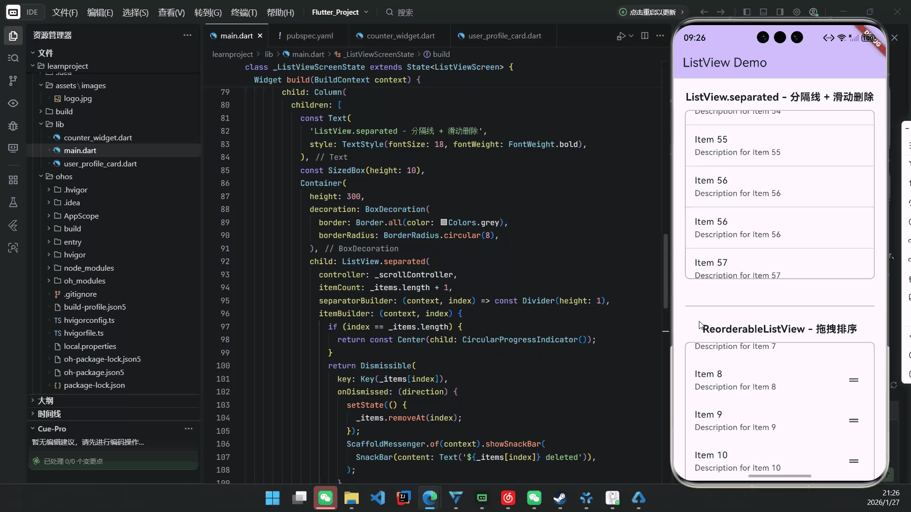Switch to the pubspec.yaml tab
This screenshot has height=512, width=911.
click(x=309, y=36)
